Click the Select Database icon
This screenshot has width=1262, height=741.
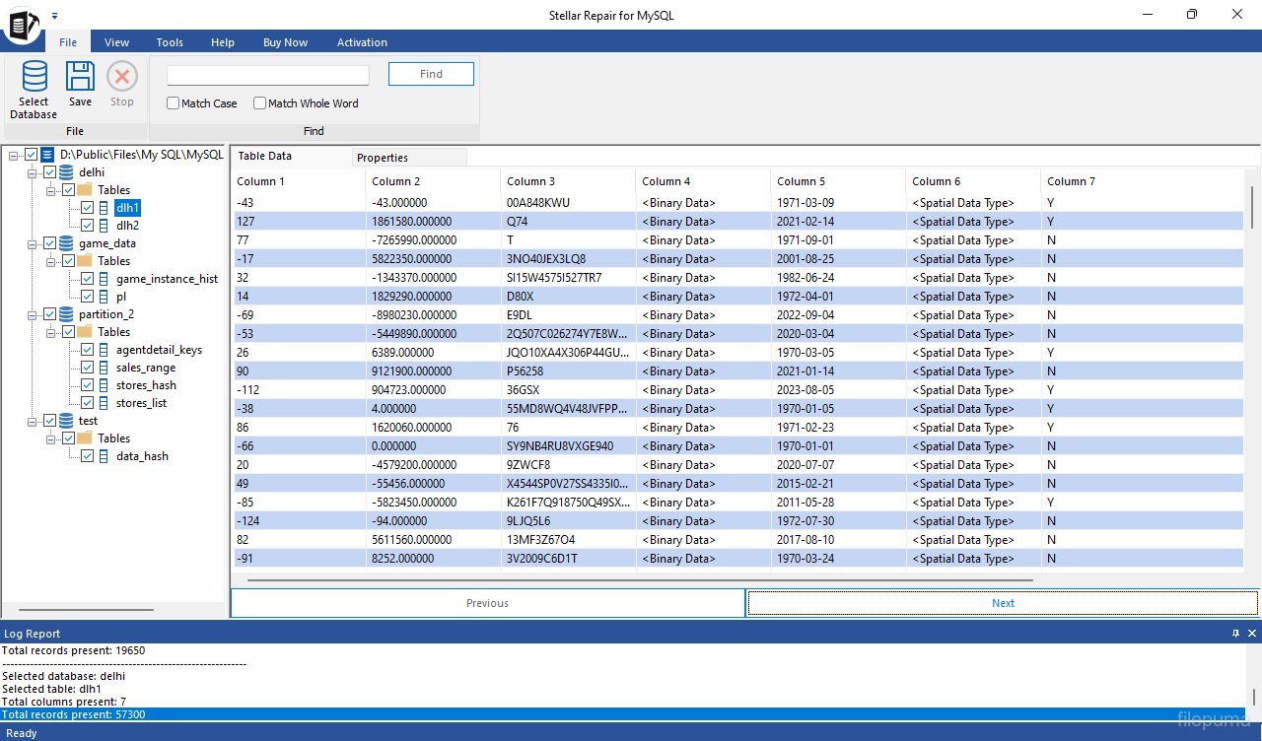(34, 77)
